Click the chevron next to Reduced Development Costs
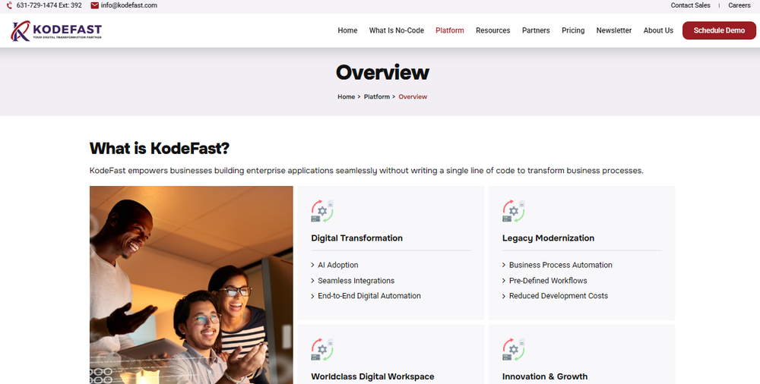Viewport: 760px width, 384px height. tap(504, 297)
